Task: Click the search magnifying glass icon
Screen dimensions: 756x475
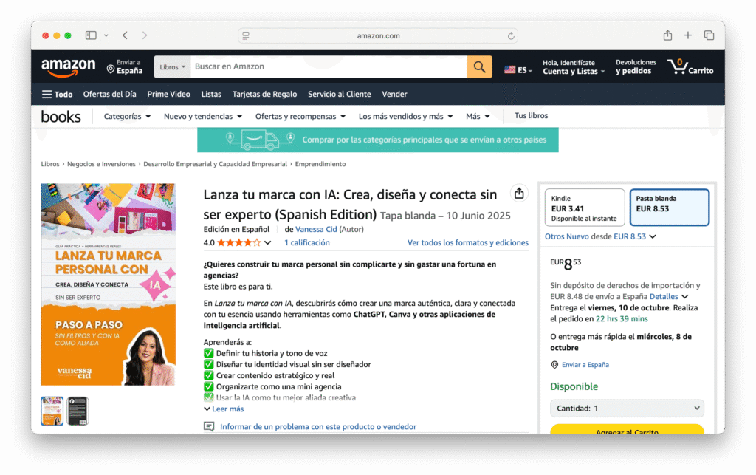Action: click(478, 66)
